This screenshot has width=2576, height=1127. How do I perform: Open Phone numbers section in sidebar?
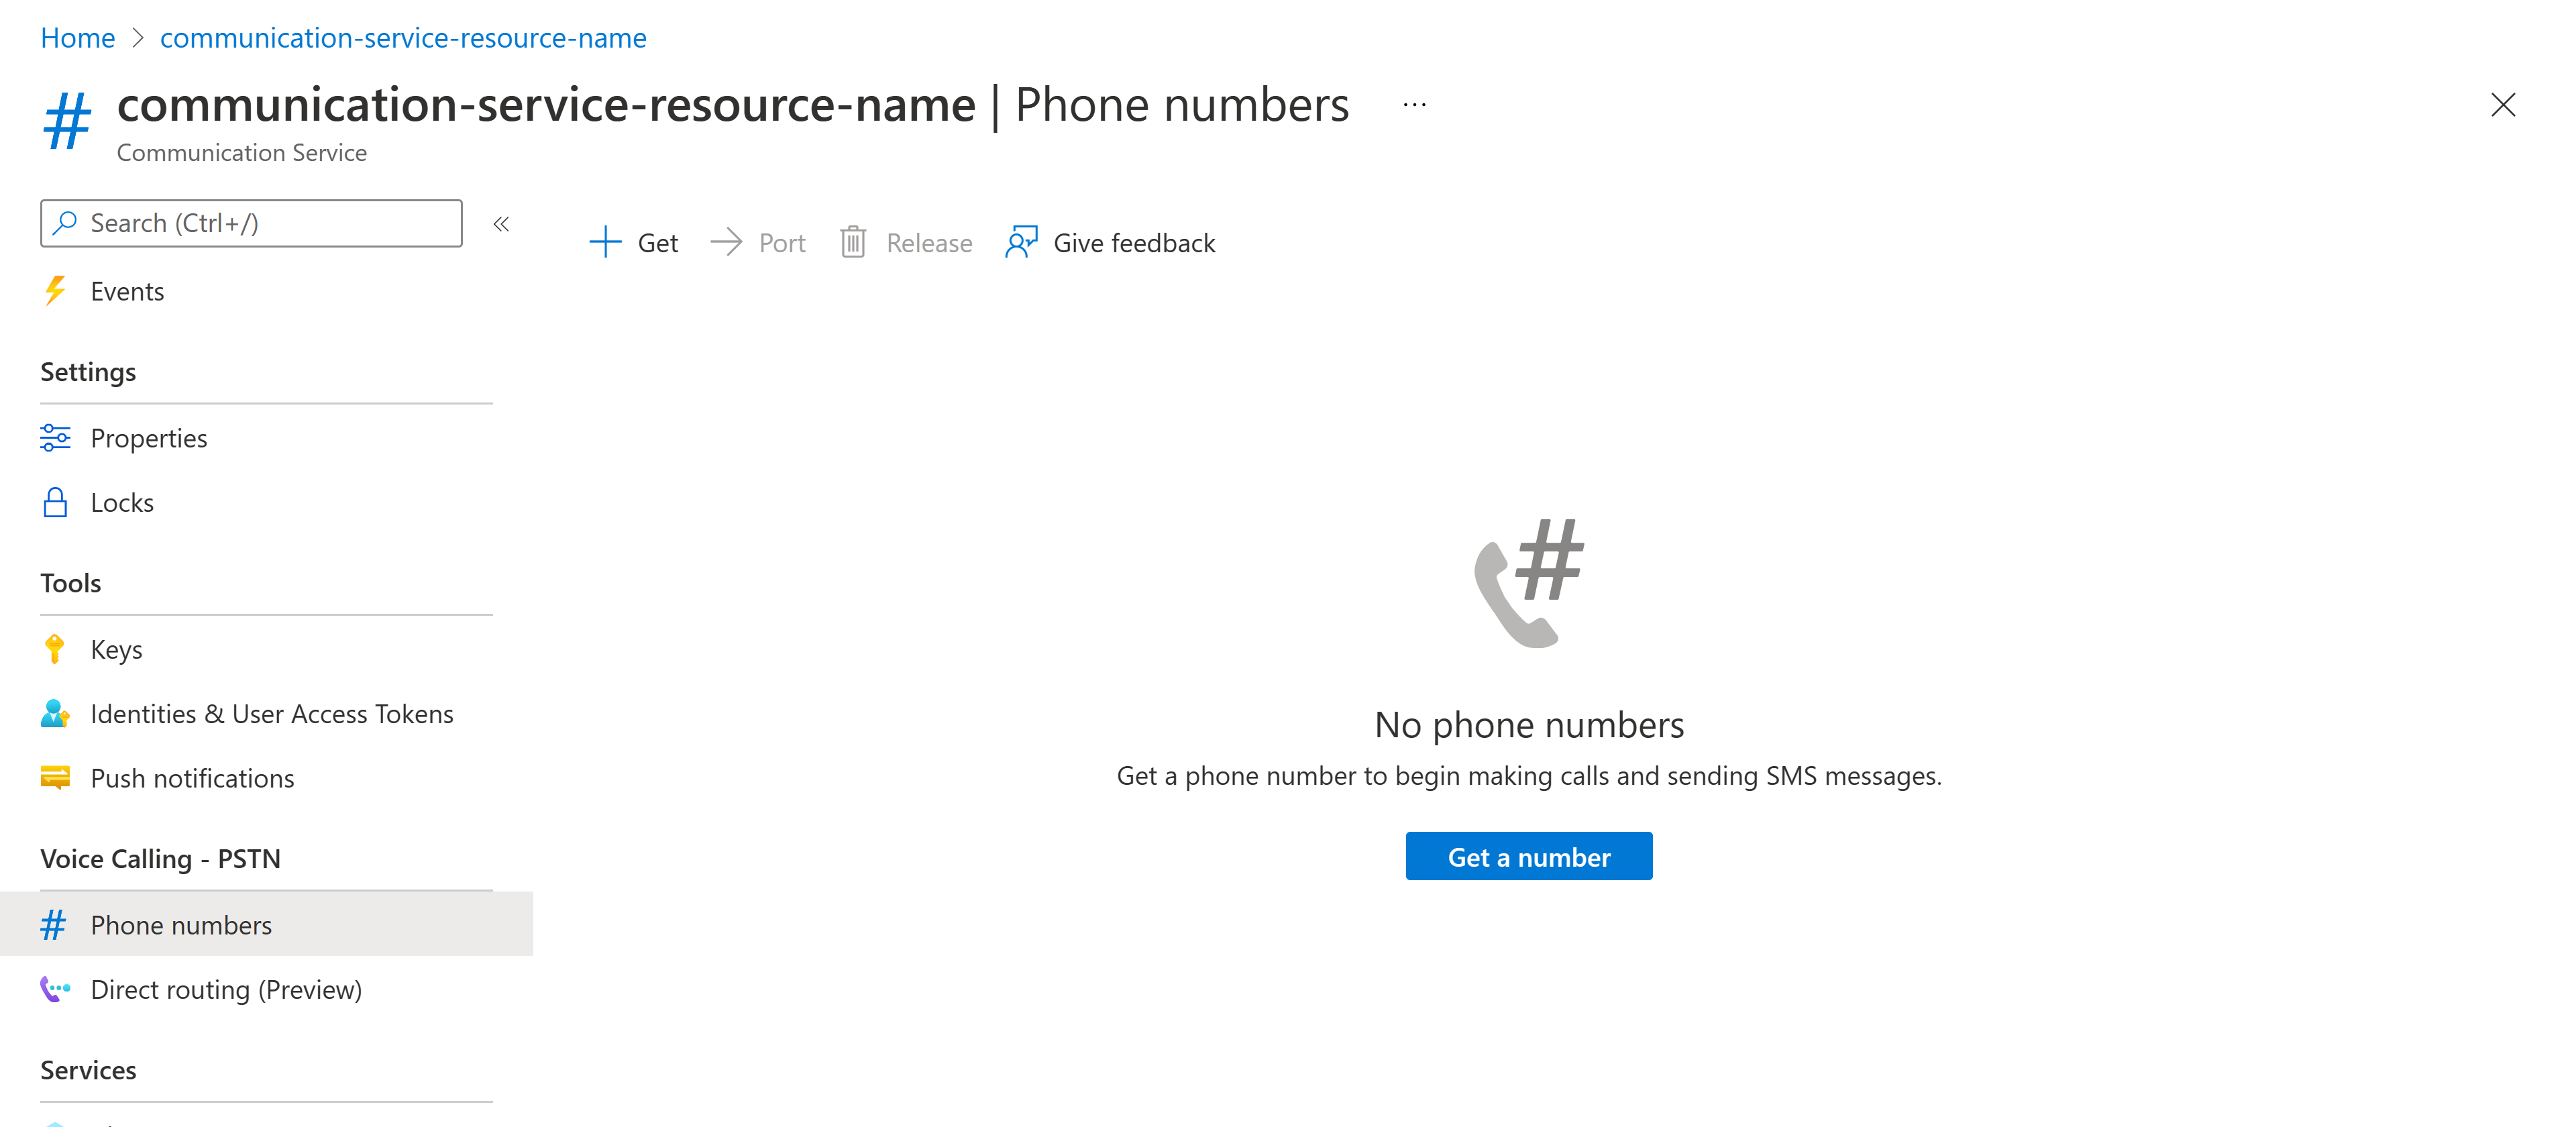(x=180, y=923)
